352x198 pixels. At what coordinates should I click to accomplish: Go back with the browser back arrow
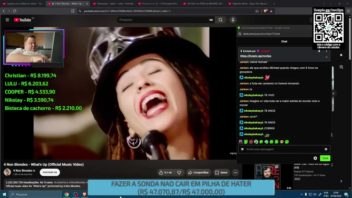(x=4, y=11)
